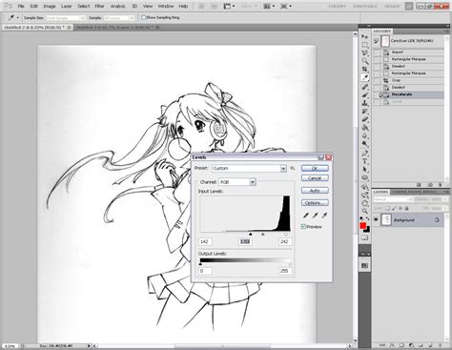This screenshot has height=350, width=452.
Task: Select the Rectangular Marquee tool
Action: point(365,45)
